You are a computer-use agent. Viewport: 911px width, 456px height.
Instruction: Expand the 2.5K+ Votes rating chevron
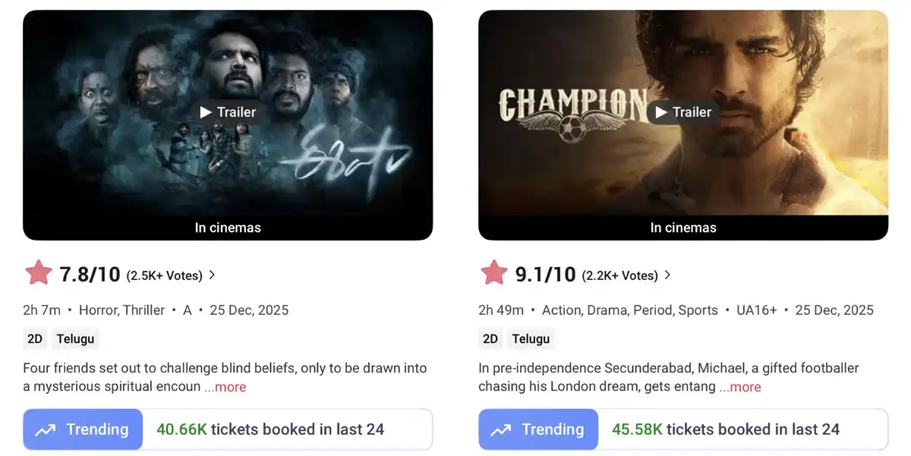[212, 275]
